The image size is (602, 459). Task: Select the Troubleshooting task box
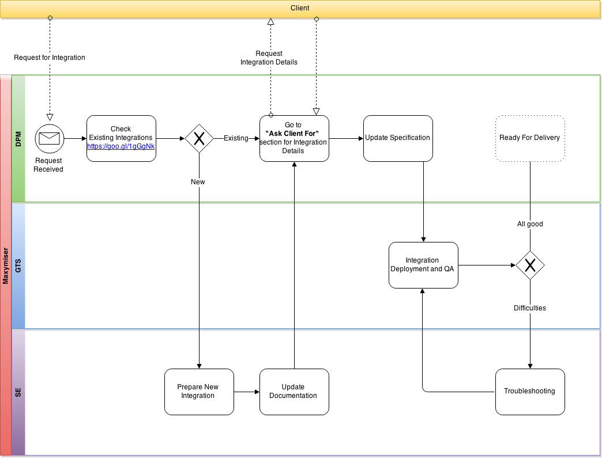click(x=530, y=392)
